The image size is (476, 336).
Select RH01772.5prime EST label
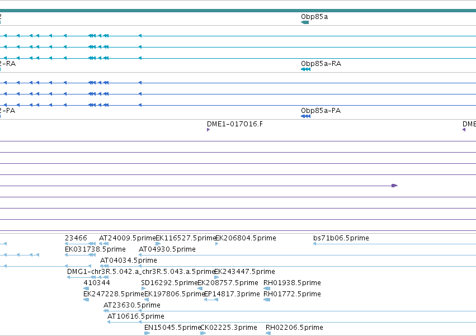292,294
